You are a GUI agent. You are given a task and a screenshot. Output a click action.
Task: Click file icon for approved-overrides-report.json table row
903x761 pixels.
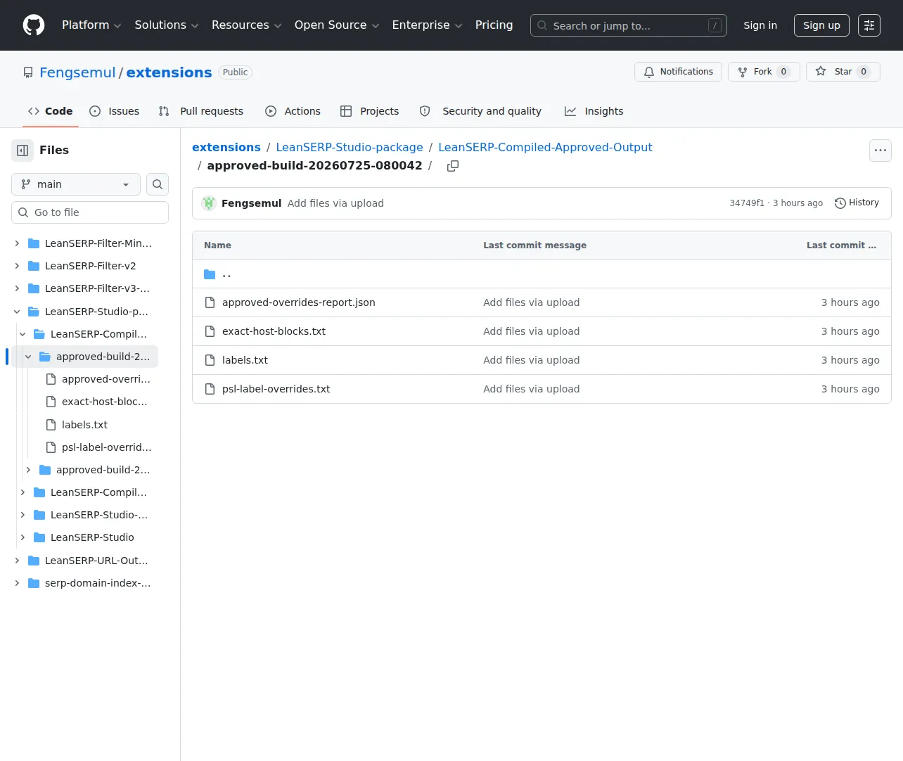click(x=210, y=302)
